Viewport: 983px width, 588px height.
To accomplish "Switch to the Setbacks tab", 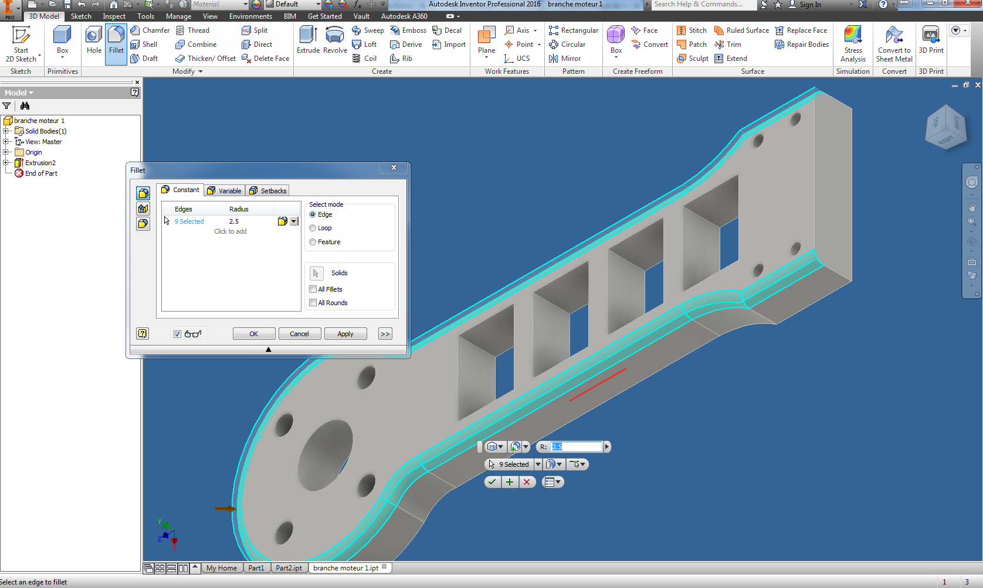I will coord(267,191).
